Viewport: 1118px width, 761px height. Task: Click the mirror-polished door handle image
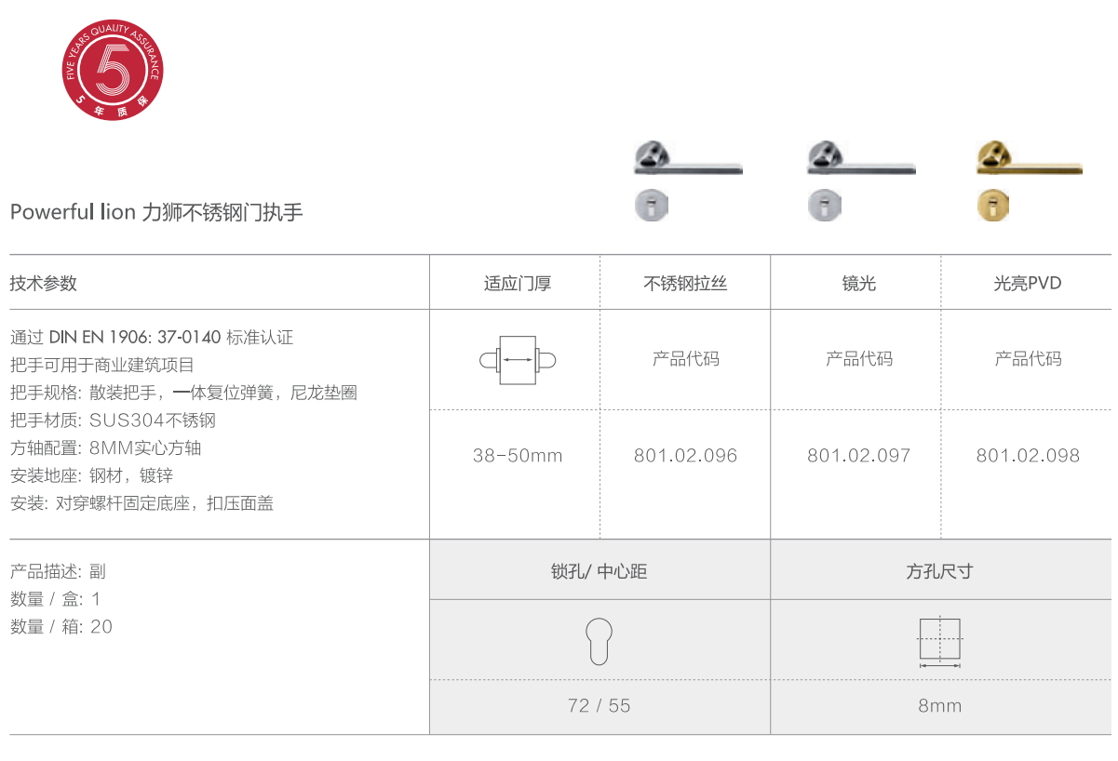tap(860, 160)
